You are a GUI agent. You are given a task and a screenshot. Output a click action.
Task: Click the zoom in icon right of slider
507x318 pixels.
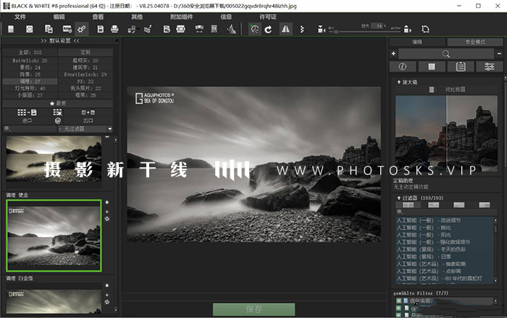(x=408, y=30)
